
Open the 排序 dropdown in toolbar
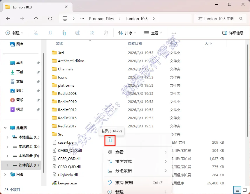coord(127,33)
